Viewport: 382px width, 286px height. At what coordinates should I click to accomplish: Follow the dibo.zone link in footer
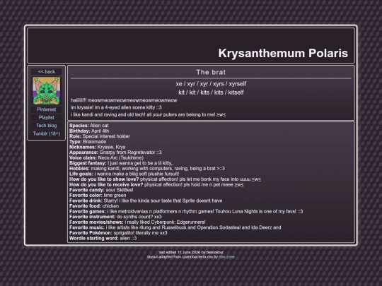tap(226, 257)
